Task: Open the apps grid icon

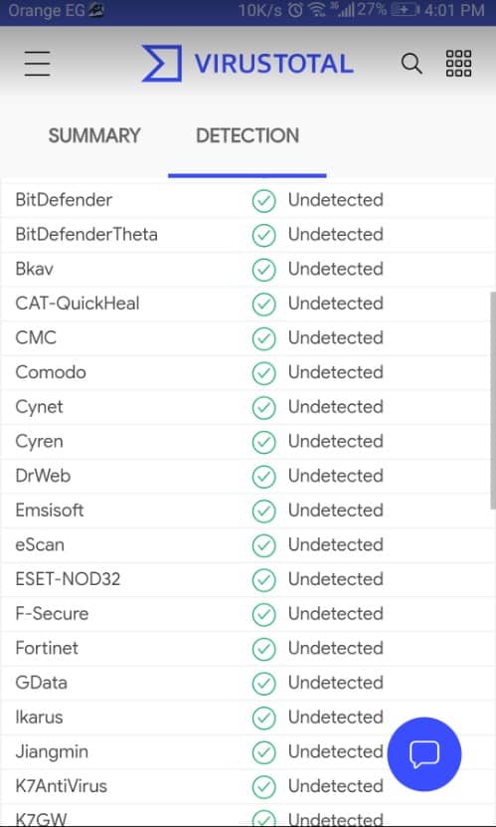Action: pyautogui.click(x=458, y=64)
